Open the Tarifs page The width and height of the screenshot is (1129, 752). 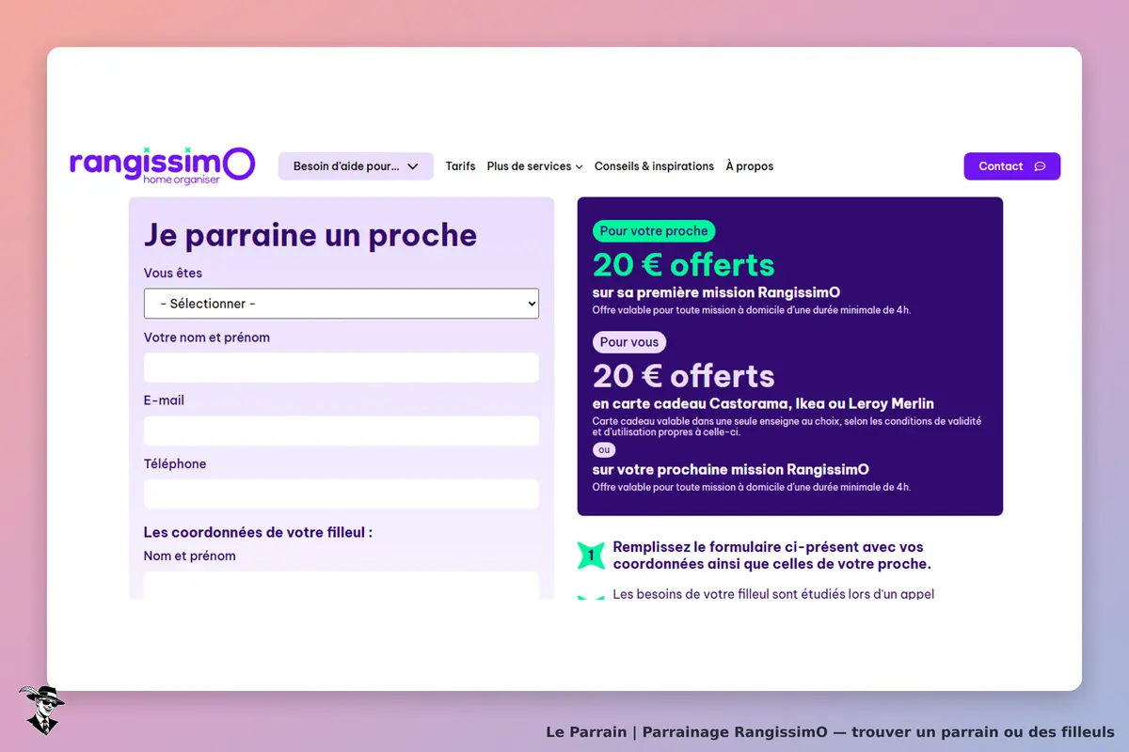pyautogui.click(x=460, y=166)
